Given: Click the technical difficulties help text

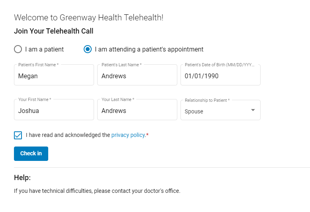Looking at the screenshot, I should coord(97,191).
